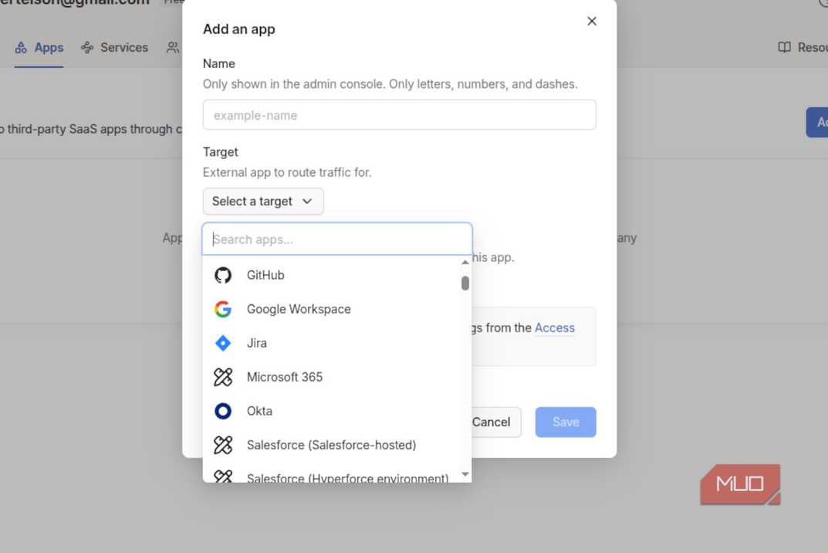Focus the Search apps field

pos(337,239)
